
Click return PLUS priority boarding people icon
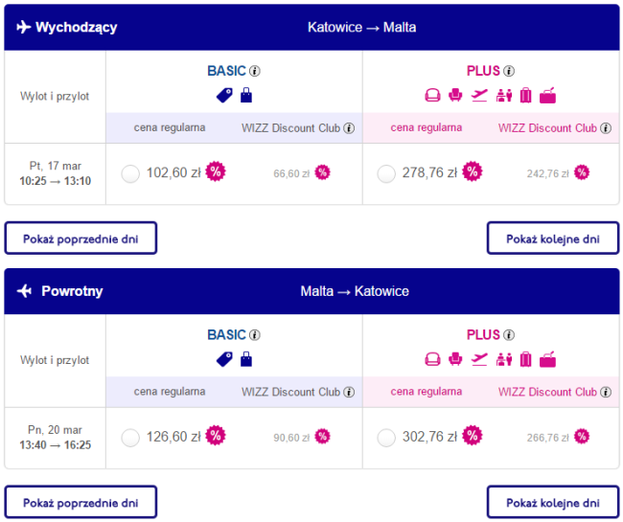504,359
